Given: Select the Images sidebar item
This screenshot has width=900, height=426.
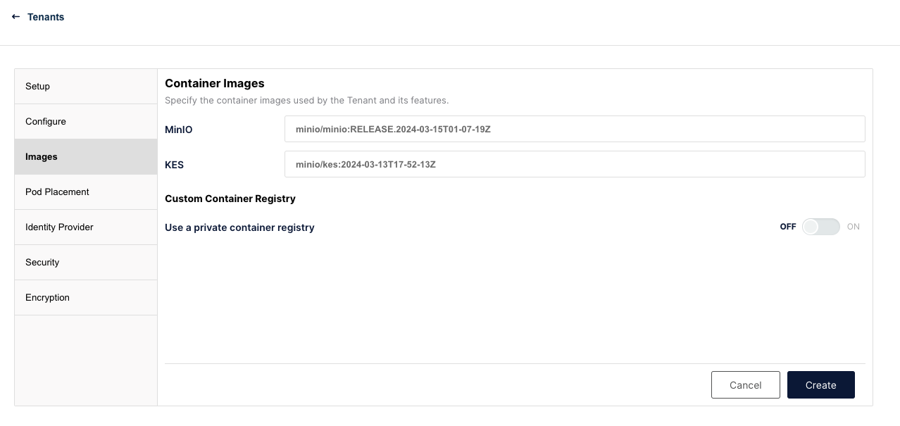Looking at the screenshot, I should click(86, 157).
